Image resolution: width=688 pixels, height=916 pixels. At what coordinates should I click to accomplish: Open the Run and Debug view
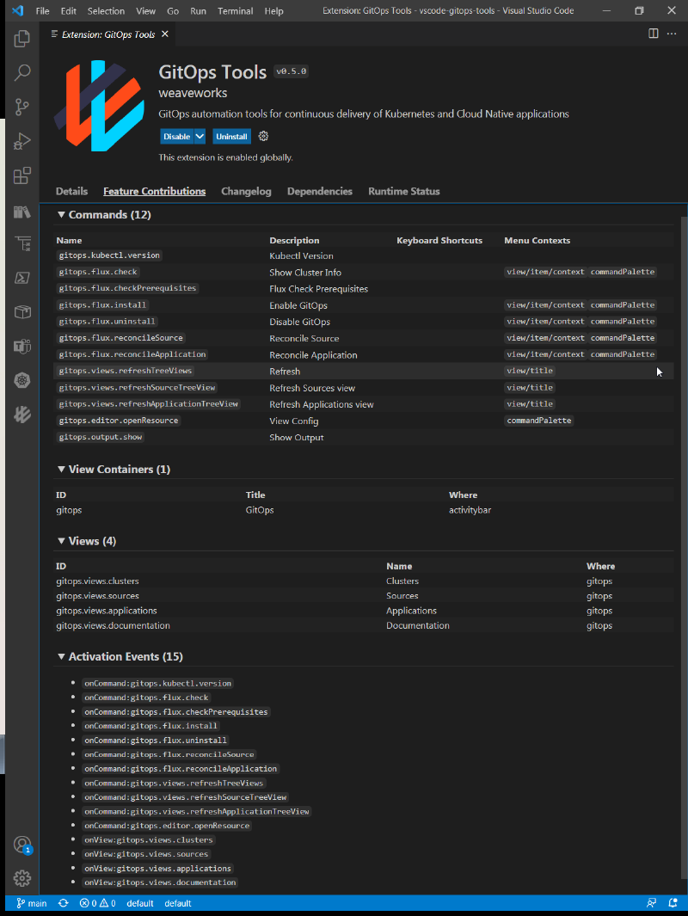pyautogui.click(x=22, y=142)
